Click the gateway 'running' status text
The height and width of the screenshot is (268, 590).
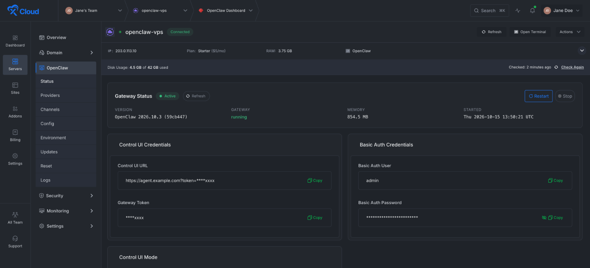(x=239, y=117)
